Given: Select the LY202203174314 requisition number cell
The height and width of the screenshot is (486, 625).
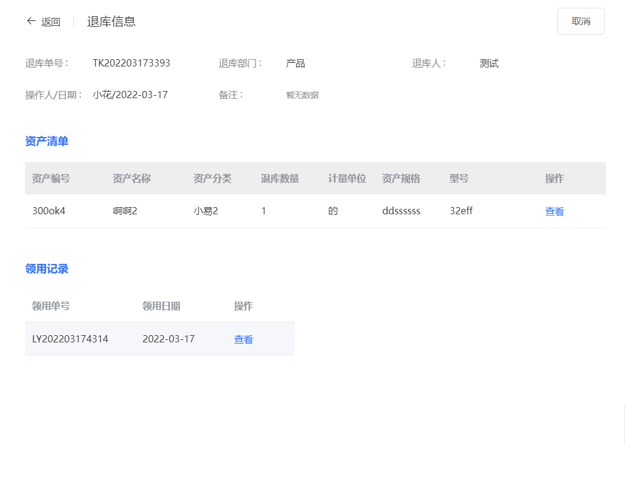Looking at the screenshot, I should 70,339.
